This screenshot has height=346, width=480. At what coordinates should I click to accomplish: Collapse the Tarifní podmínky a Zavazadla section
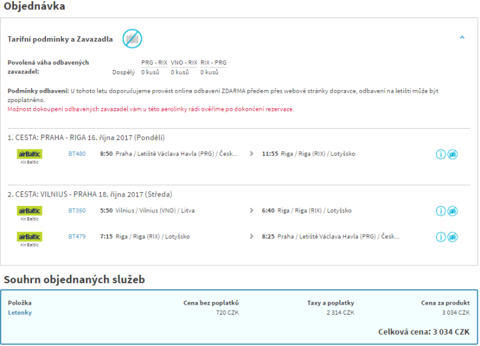pyautogui.click(x=462, y=38)
